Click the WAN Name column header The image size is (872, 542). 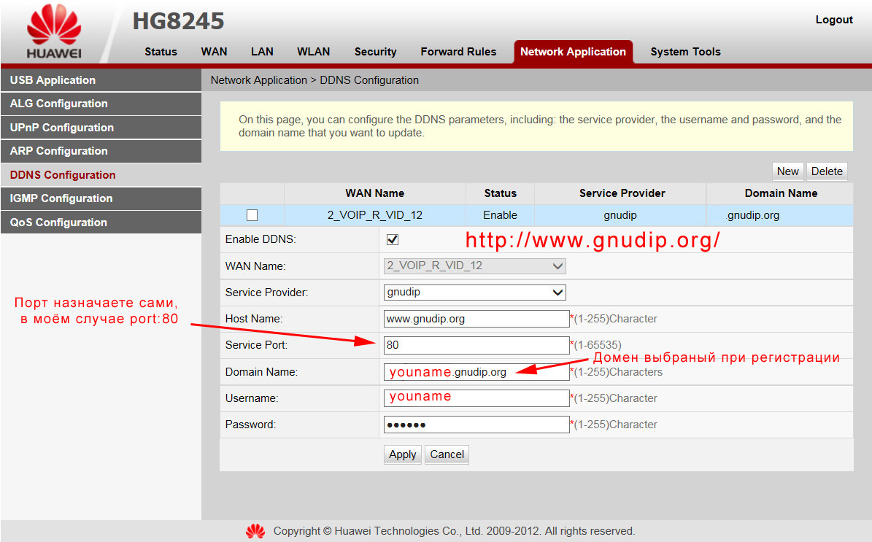pos(375,193)
